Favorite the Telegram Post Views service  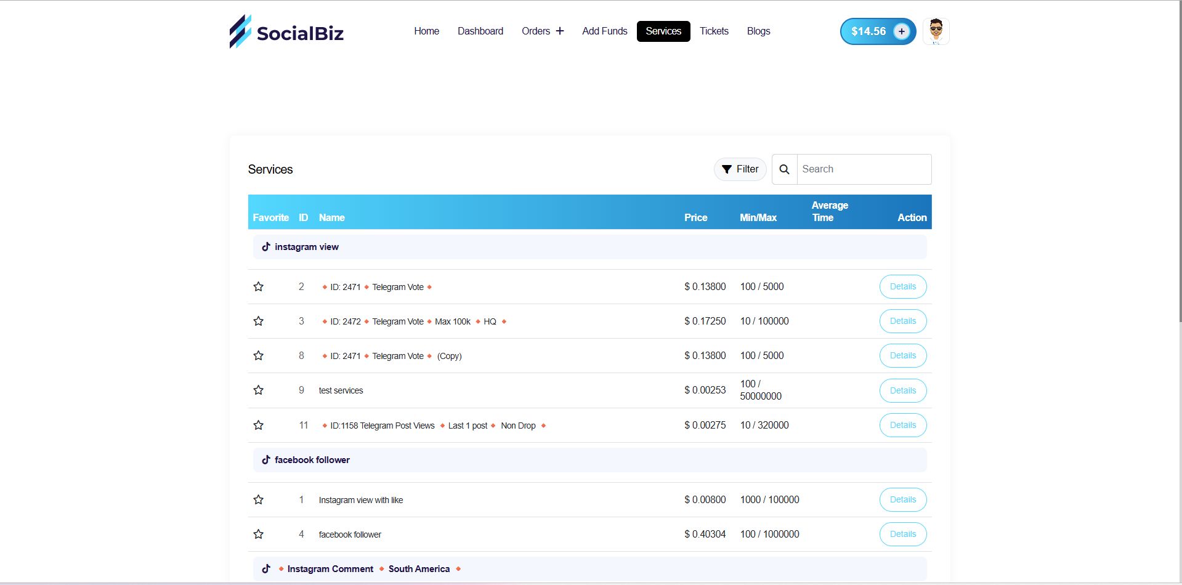point(259,425)
